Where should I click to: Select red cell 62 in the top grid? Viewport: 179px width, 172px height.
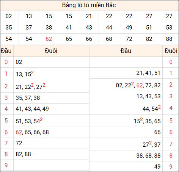49,39
